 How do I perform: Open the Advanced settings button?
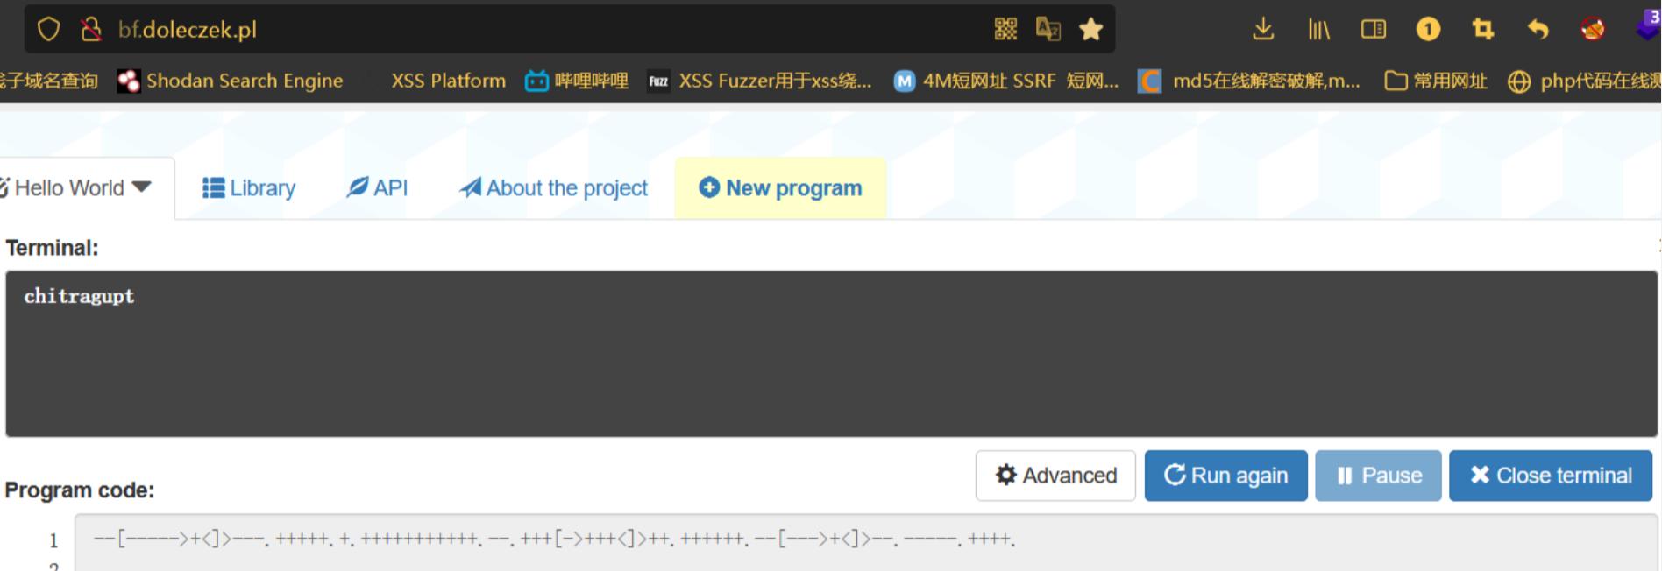(1055, 476)
